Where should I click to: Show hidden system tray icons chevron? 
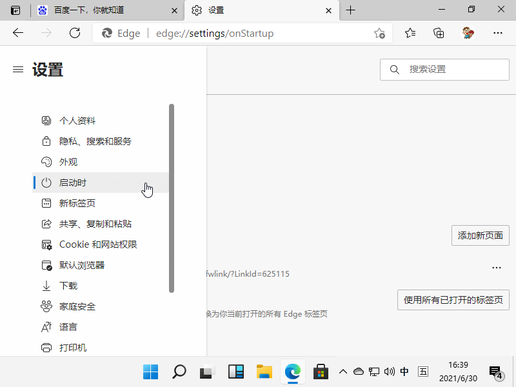coord(343,372)
